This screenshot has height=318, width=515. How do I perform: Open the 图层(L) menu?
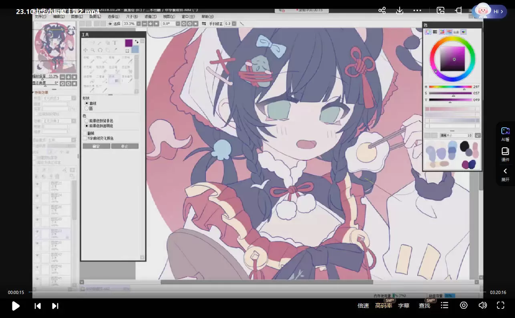click(95, 16)
